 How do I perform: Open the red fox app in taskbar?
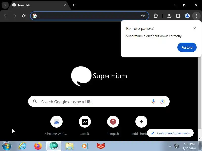coord(100,146)
